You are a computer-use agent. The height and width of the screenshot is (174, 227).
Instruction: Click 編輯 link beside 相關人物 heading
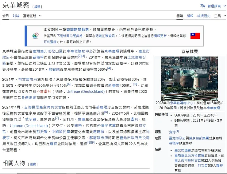(x=33, y=164)
